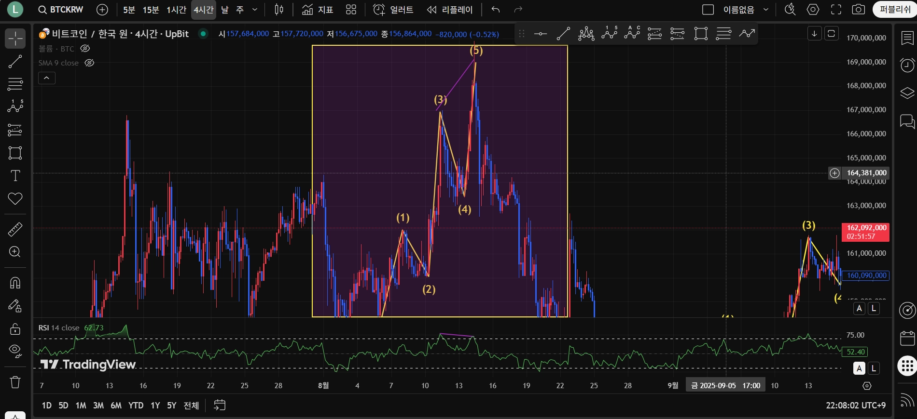Viewport: 917px width, 419px height.
Task: Expand the timeframe interval dropdown
Action: pyautogui.click(x=255, y=10)
